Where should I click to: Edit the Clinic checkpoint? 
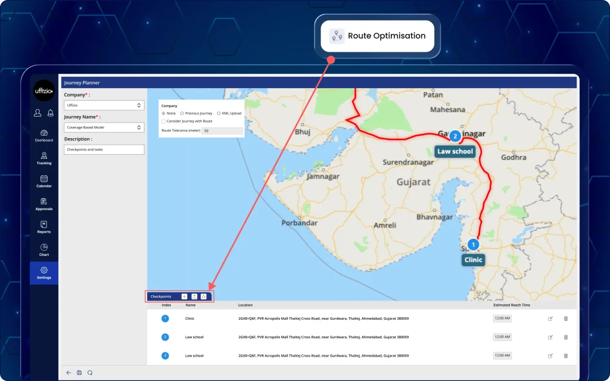tap(550, 319)
